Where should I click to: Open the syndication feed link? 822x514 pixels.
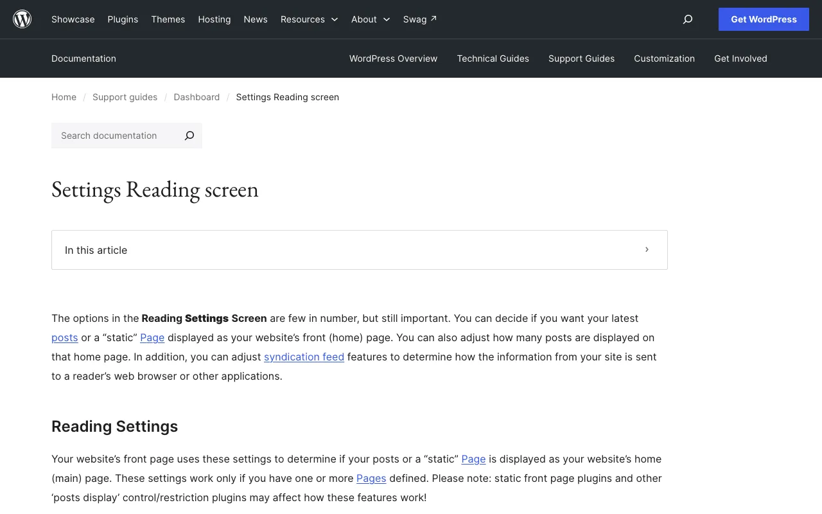pyautogui.click(x=304, y=357)
